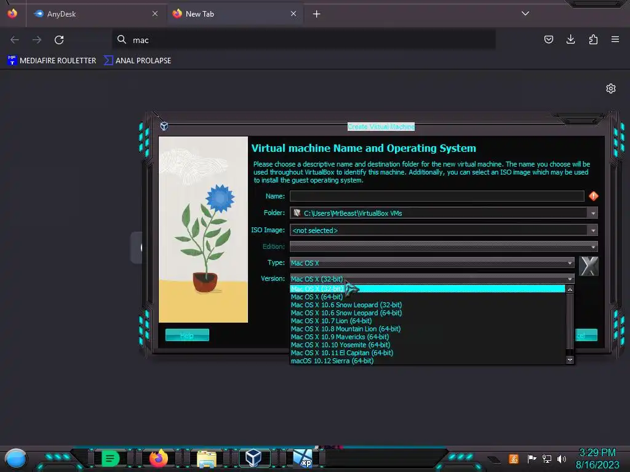630x472 pixels.
Task: Go back with the back arrow
Action: point(15,40)
